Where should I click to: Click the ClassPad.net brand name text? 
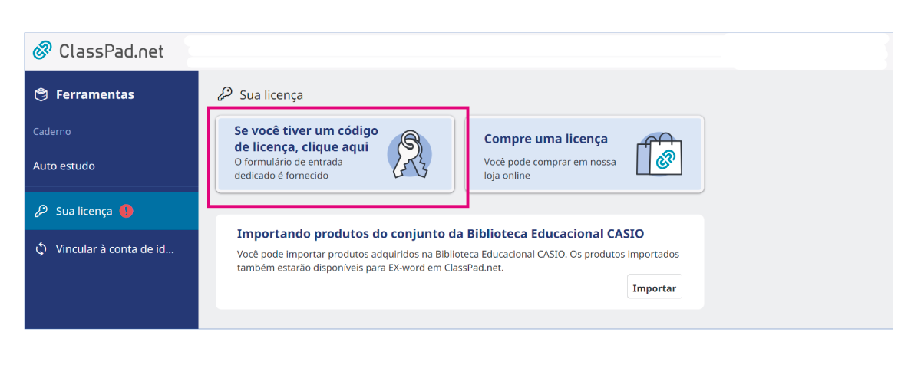pos(111,51)
